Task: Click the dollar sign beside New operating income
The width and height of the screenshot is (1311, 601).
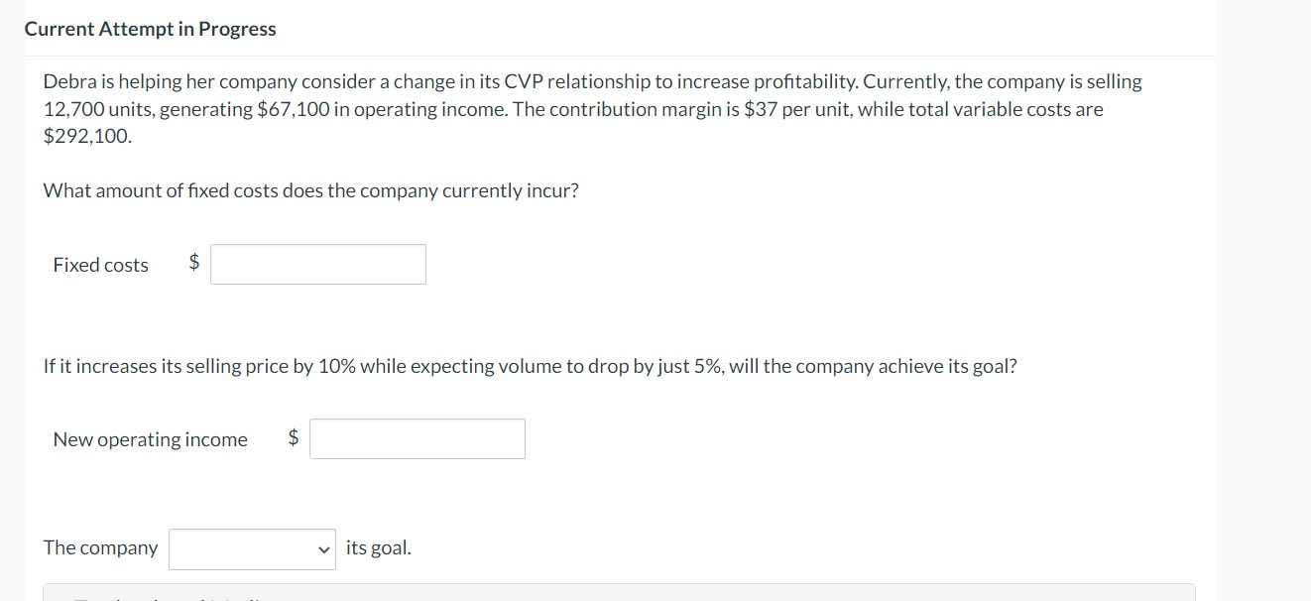Action: point(293,437)
